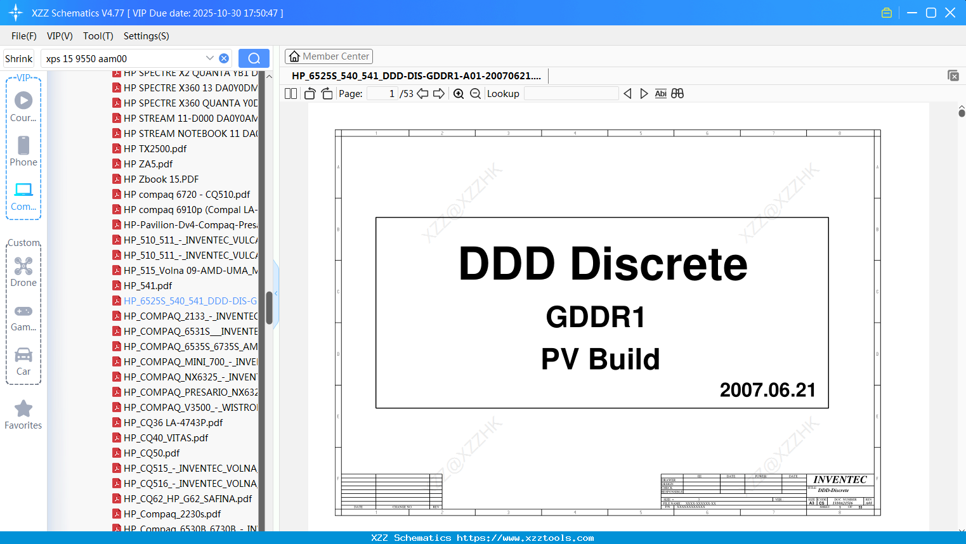Open the Phone sidebar category

pos(23,151)
